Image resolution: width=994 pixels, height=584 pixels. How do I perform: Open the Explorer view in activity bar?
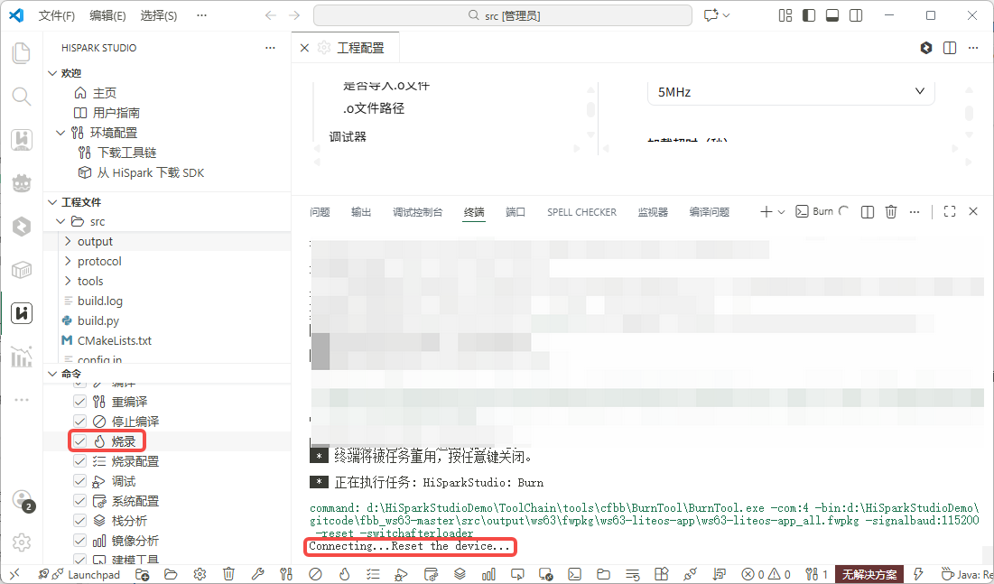coord(22,53)
